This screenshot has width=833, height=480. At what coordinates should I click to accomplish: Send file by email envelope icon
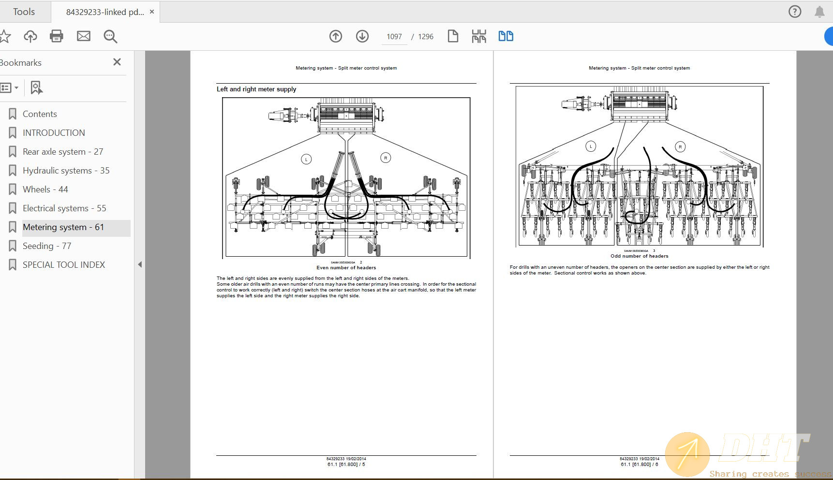[84, 36]
